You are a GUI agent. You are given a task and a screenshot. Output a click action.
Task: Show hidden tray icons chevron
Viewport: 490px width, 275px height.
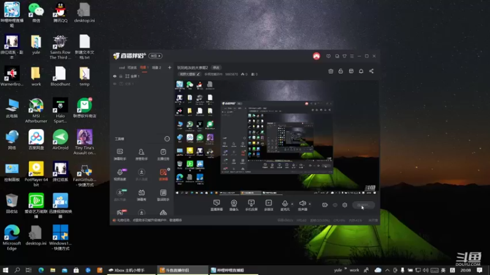click(x=387, y=270)
